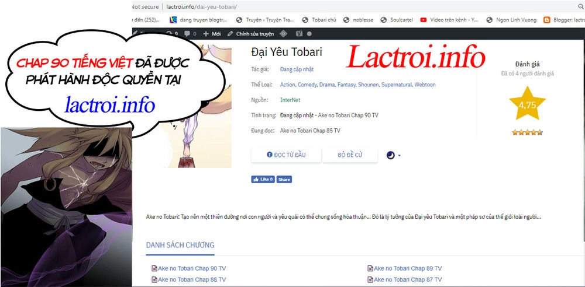This screenshot has width=585, height=287.
Task: Open the WordPress comments icon in admin bar
Action: point(190,34)
